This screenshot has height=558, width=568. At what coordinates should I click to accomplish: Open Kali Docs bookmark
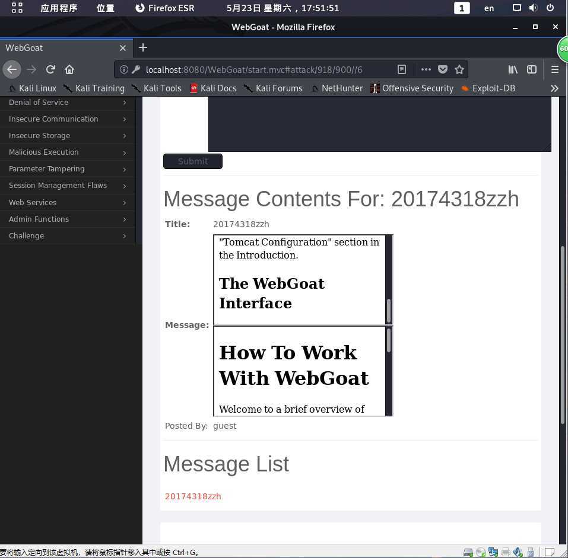point(213,88)
